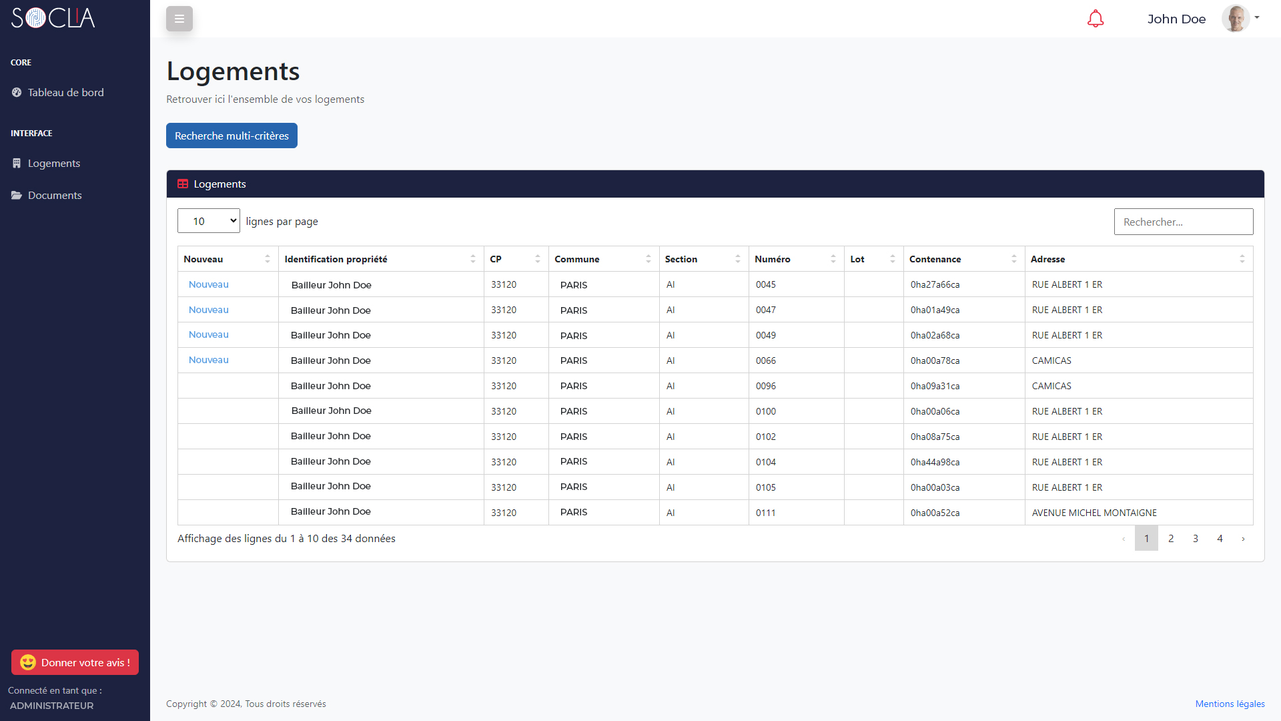
Task: Go to page 3 in pagination
Action: [1196, 539]
